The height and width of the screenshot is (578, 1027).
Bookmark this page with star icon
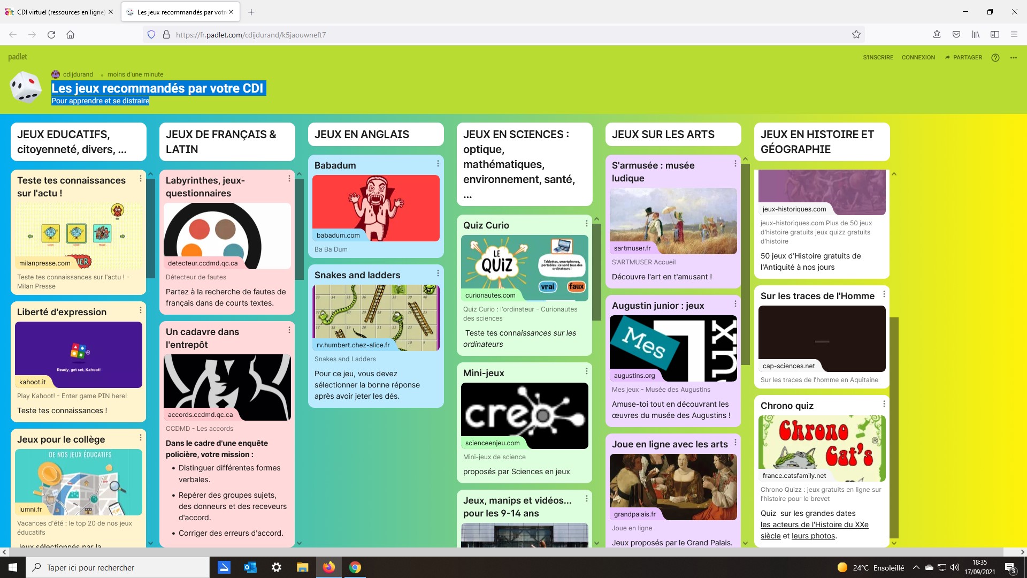click(856, 35)
